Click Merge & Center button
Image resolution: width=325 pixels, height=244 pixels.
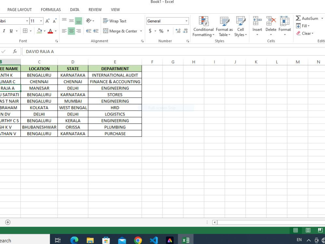click(120, 31)
